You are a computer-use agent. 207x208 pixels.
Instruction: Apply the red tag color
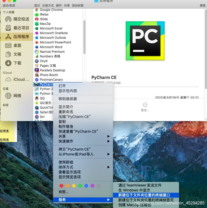(61, 186)
